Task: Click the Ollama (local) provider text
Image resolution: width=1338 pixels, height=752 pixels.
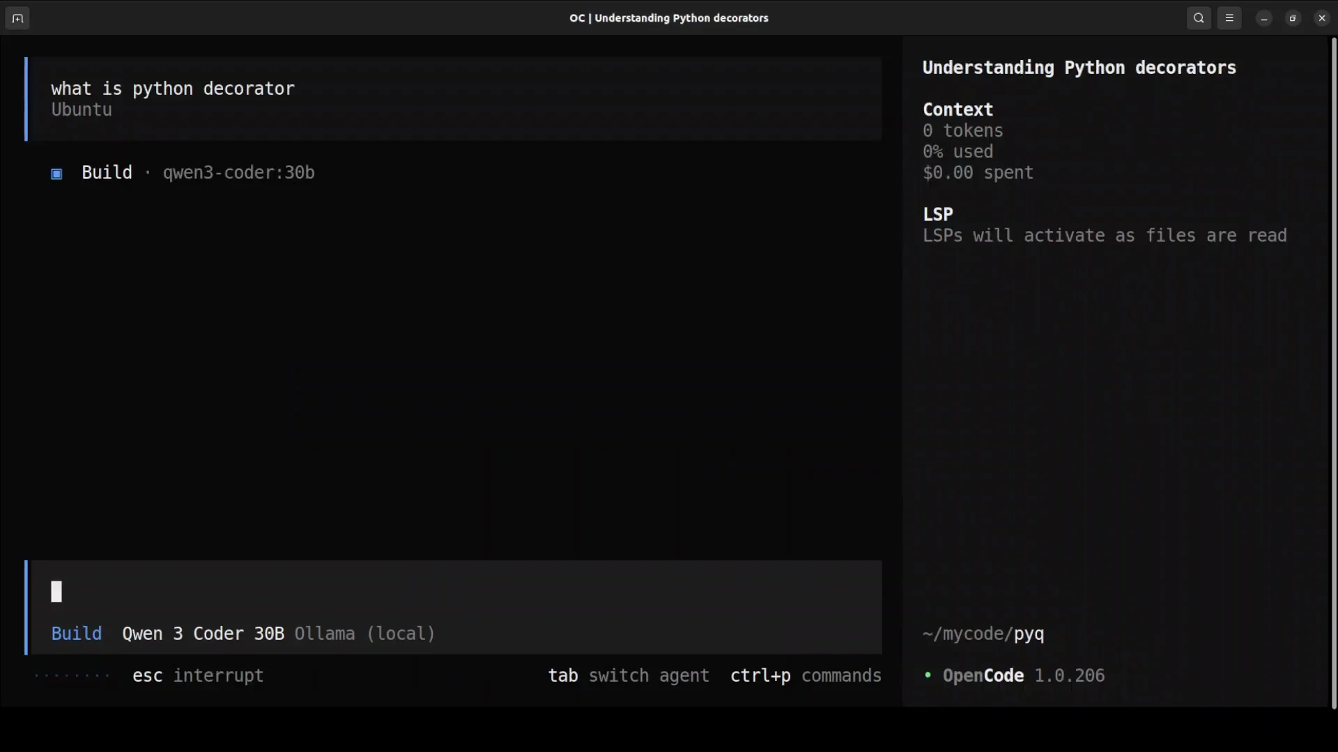Action: (364, 634)
